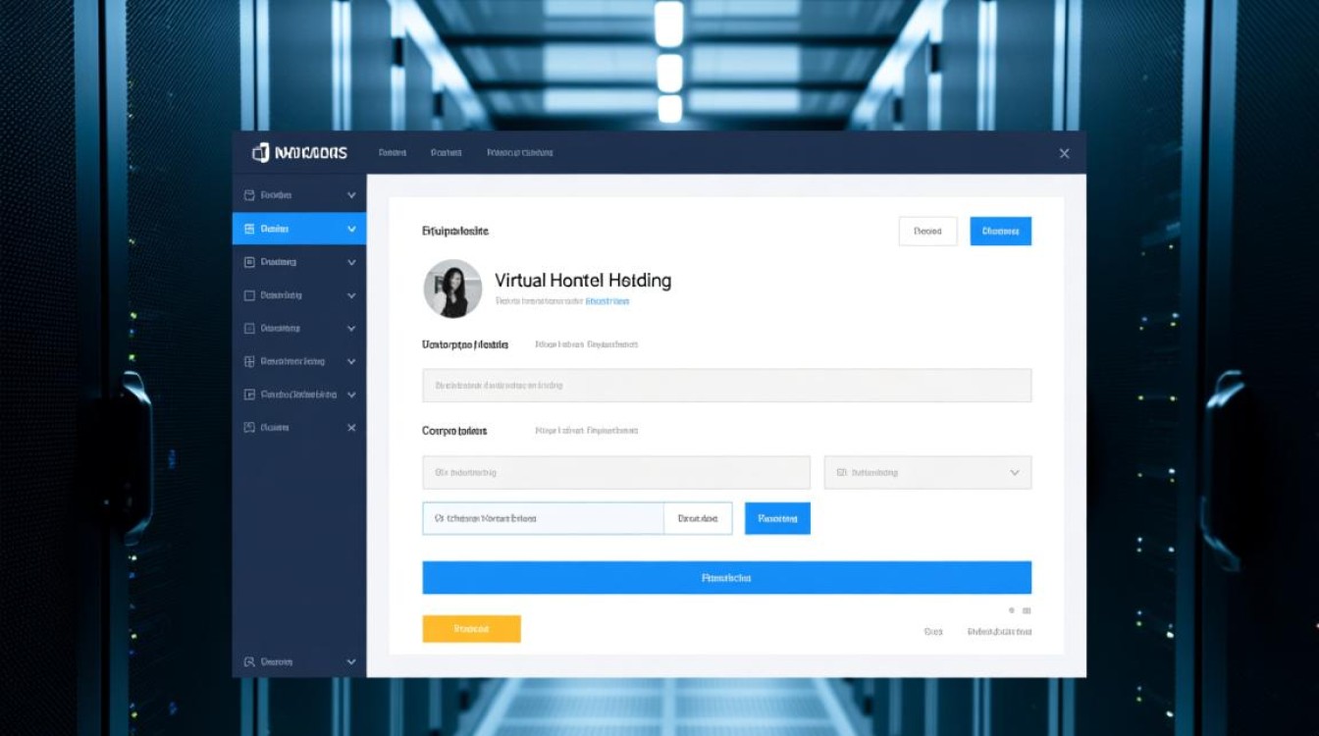Screen dimensions: 1319x736
Task: Click the eighth sidebar row's icon
Action: click(249, 428)
